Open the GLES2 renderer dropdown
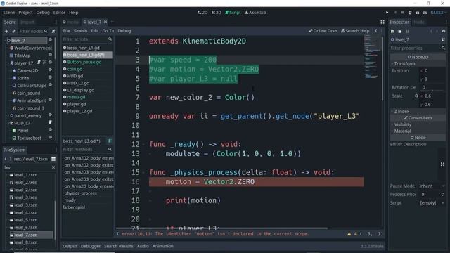The height and width of the screenshot is (253, 450). coord(439,13)
